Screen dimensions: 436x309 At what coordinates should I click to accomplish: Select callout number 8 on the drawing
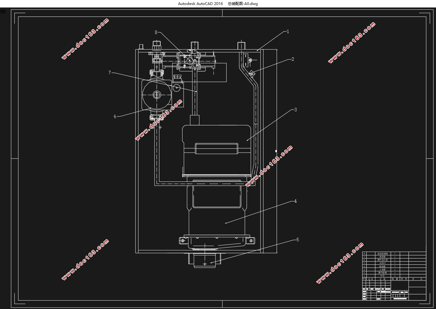(x=156, y=32)
